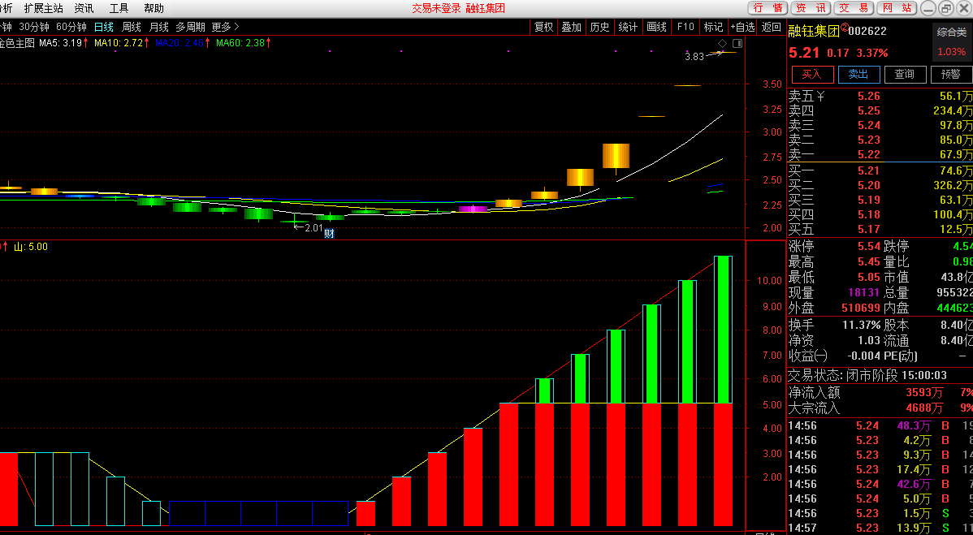Switch to the 60分钟 period
973x535 pixels.
click(71, 27)
